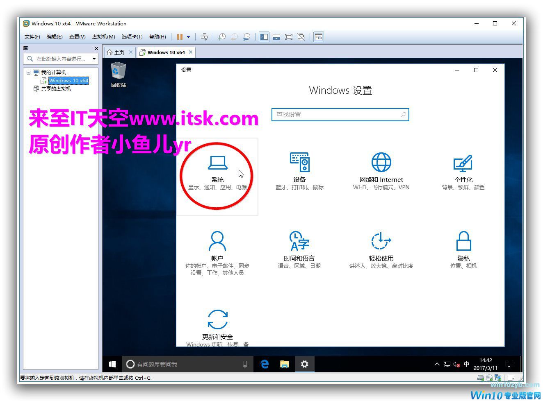Expand the library search filter dropdown
The image size is (543, 401).
(94, 59)
